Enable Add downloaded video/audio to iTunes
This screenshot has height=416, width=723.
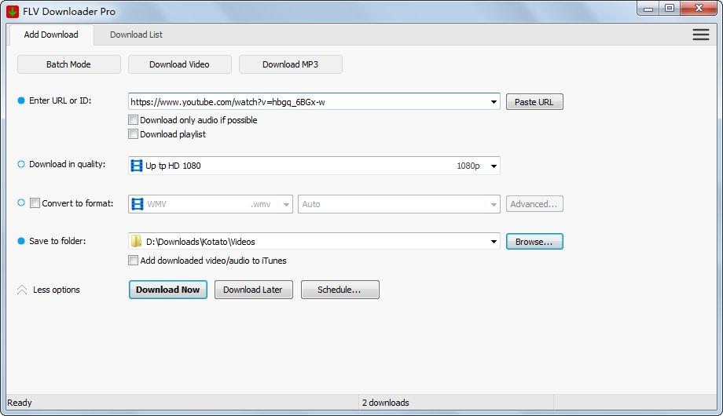tap(134, 261)
